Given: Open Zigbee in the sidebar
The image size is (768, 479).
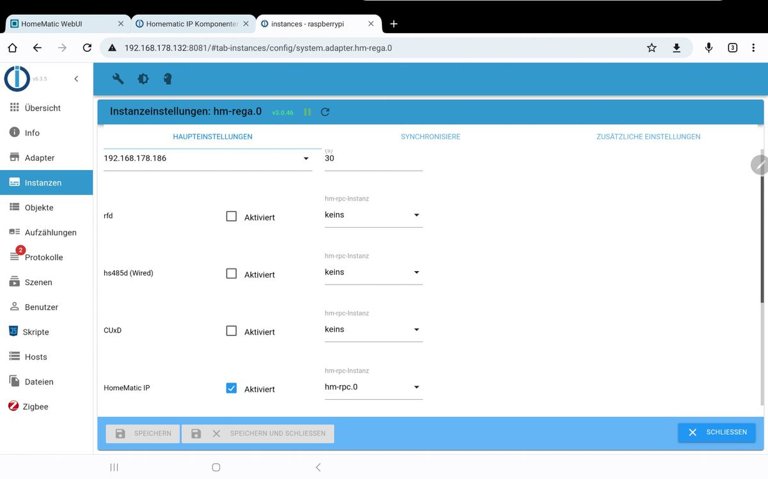Looking at the screenshot, I should coord(46,407).
